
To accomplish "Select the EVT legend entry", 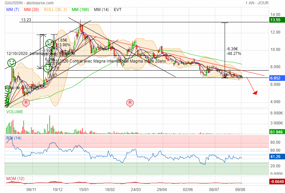I will (x=118, y=10).
